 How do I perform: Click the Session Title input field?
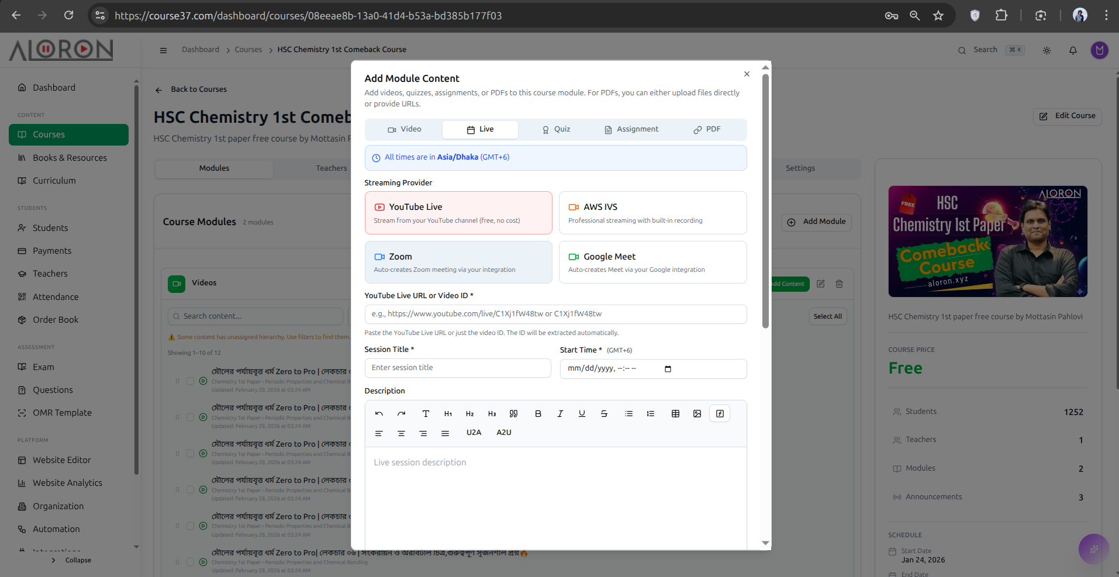click(x=458, y=368)
